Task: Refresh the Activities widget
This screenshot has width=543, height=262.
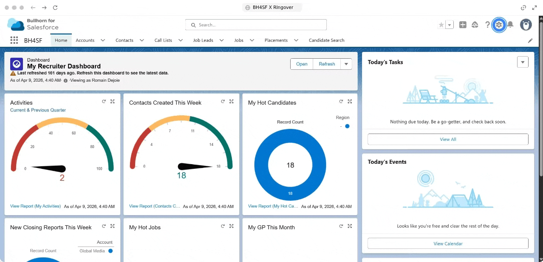Action: tap(104, 101)
